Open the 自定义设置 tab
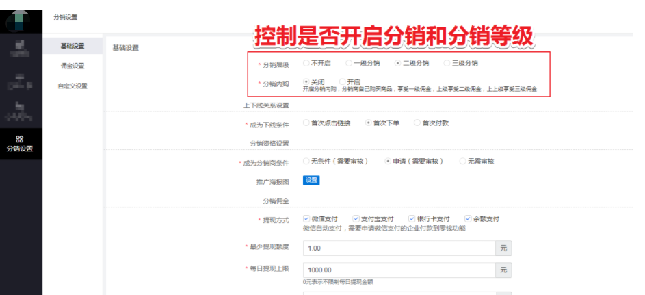645x295 pixels. click(73, 86)
